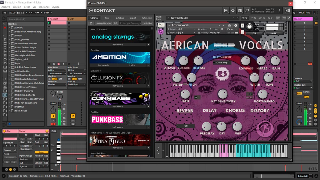Click the ATTACK knob

point(170,61)
